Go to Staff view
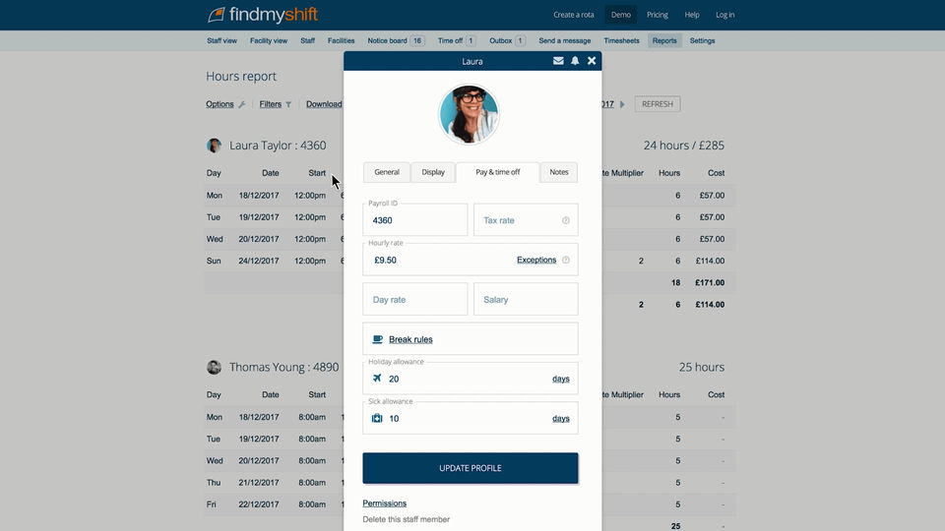945x531 pixels. 221,41
